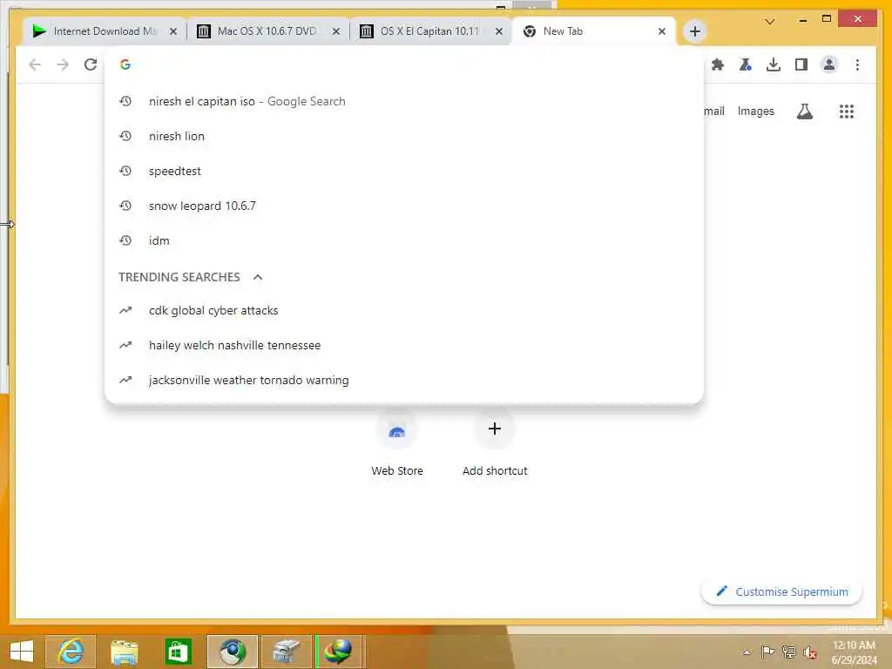
Task: Open the Windows Start button
Action: [22, 651]
